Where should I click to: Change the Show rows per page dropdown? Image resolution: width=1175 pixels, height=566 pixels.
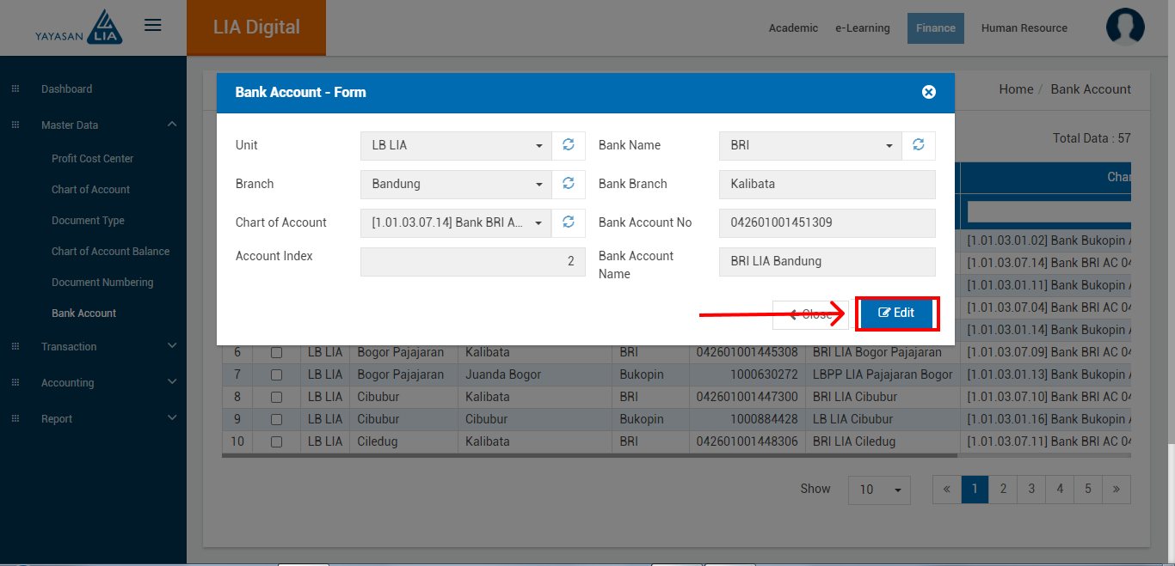879,489
